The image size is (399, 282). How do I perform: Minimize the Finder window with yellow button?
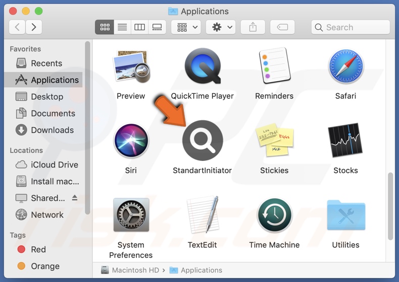click(26, 11)
